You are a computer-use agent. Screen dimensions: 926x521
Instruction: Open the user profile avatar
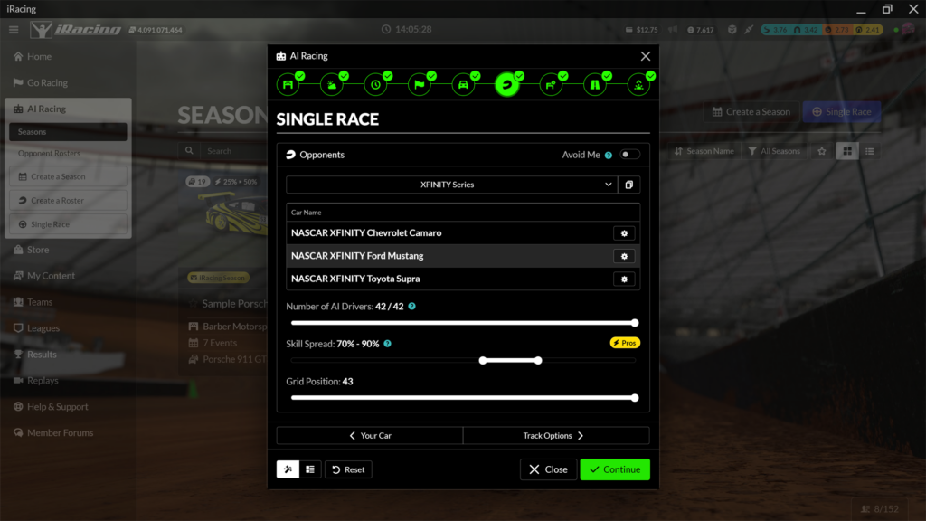[x=908, y=30]
